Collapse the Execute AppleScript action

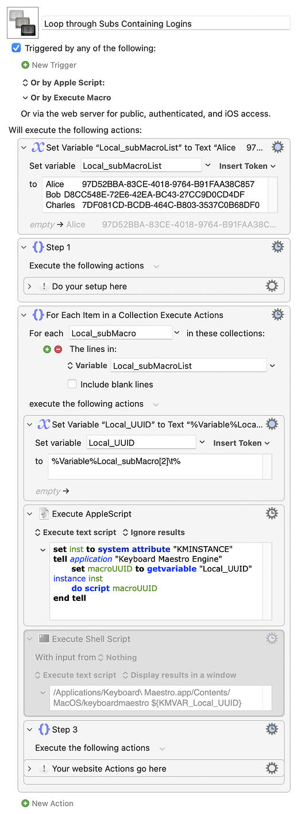click(x=30, y=513)
